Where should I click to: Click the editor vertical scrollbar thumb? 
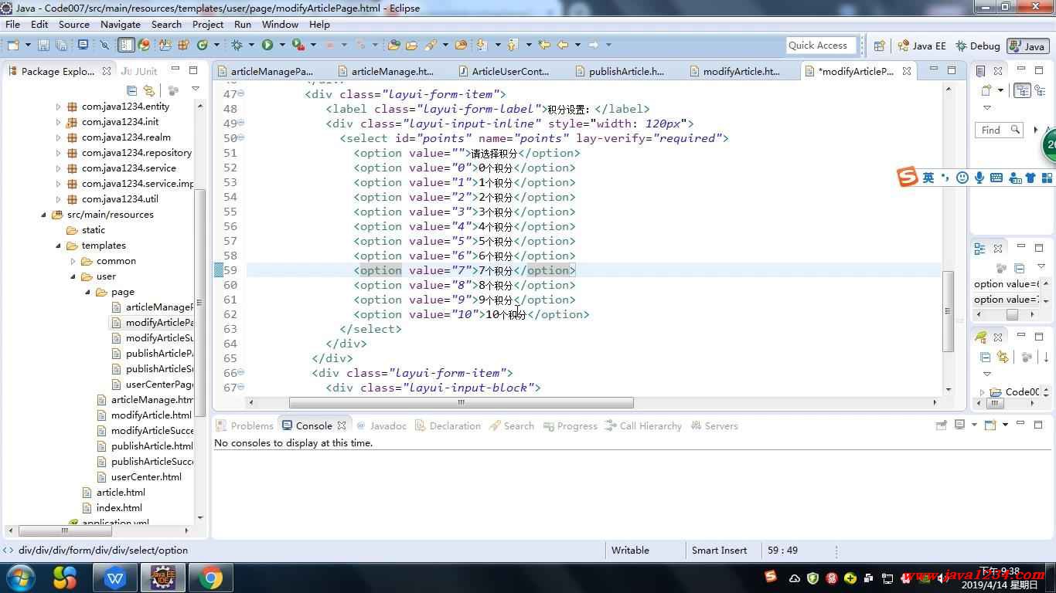coord(948,311)
